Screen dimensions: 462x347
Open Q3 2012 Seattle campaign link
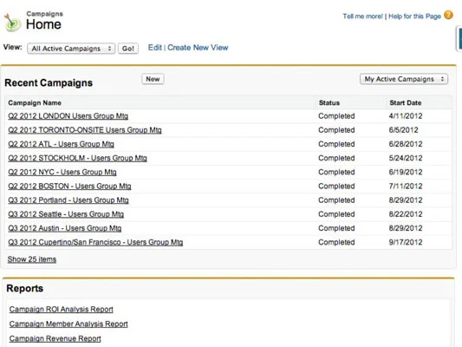pyautogui.click(x=66, y=214)
